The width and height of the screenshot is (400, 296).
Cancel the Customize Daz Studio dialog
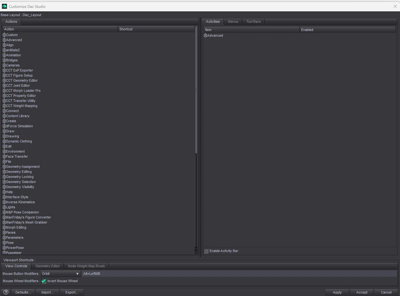(386, 292)
